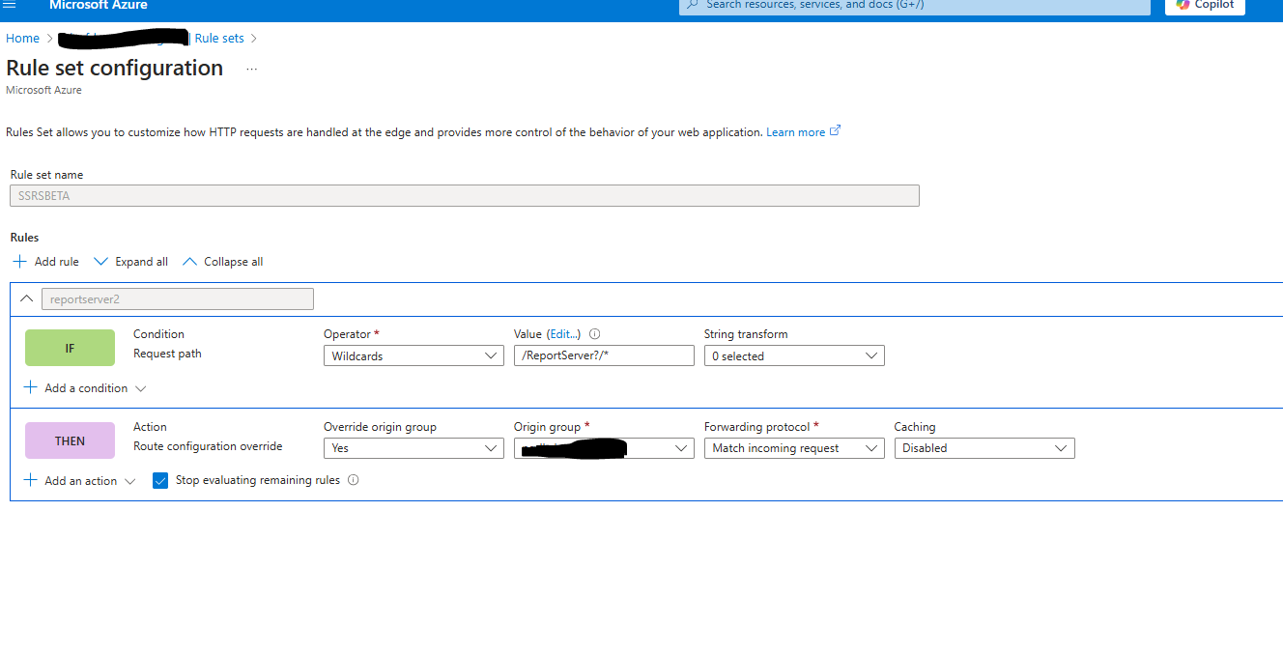This screenshot has width=1283, height=653.
Task: Open the Azure portal hamburger menu
Action: (x=11, y=5)
